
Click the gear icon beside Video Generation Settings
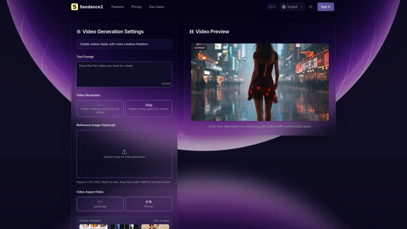click(x=79, y=32)
